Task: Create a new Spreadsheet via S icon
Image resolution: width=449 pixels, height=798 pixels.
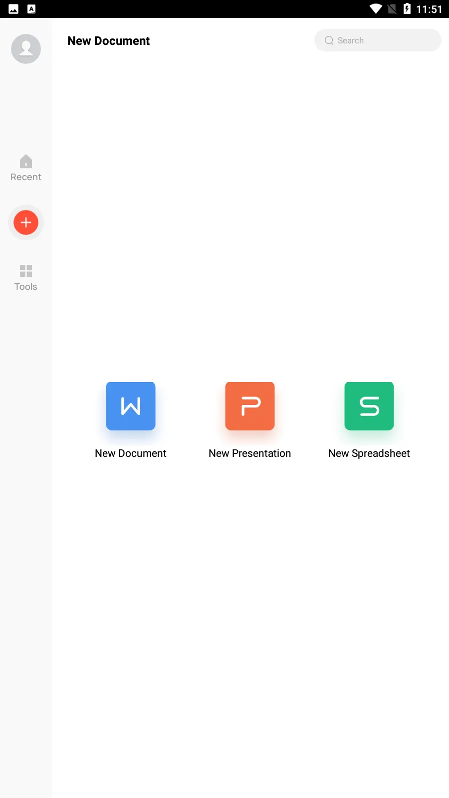Action: [369, 406]
